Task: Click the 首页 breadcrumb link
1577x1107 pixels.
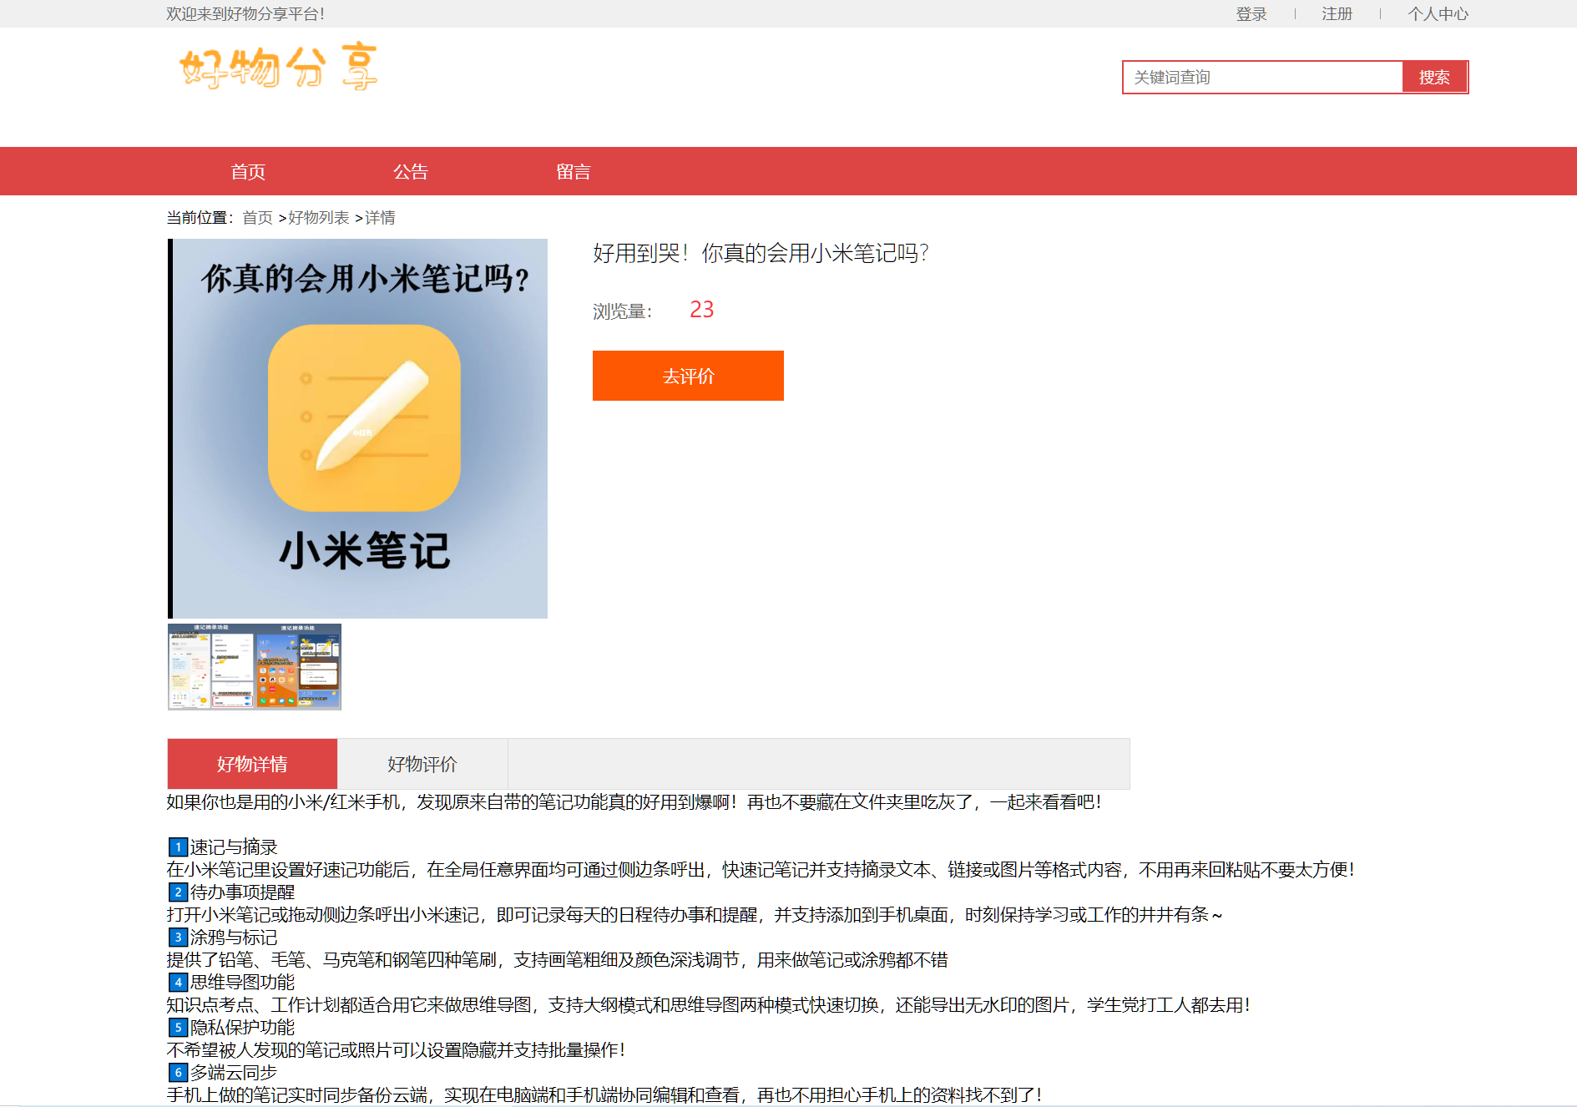Action: [257, 218]
